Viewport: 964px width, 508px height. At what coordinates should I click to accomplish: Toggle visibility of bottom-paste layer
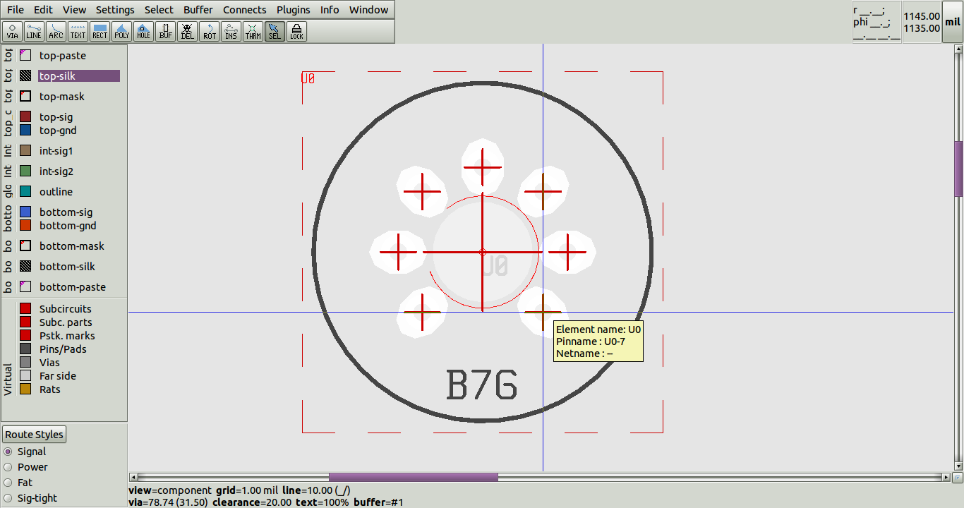pos(25,287)
